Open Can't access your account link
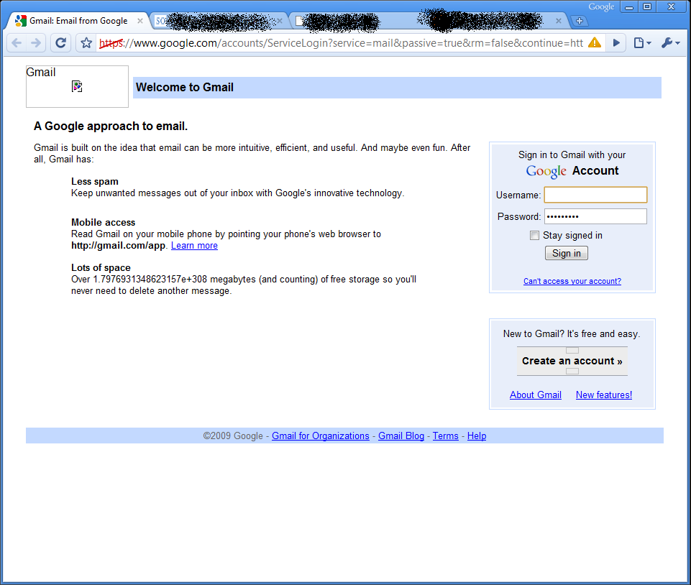This screenshot has width=691, height=585. pyautogui.click(x=572, y=281)
